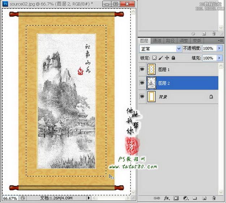Open the 不透明度 opacity slider arrow
The height and width of the screenshot is (203, 226).
pos(219,48)
